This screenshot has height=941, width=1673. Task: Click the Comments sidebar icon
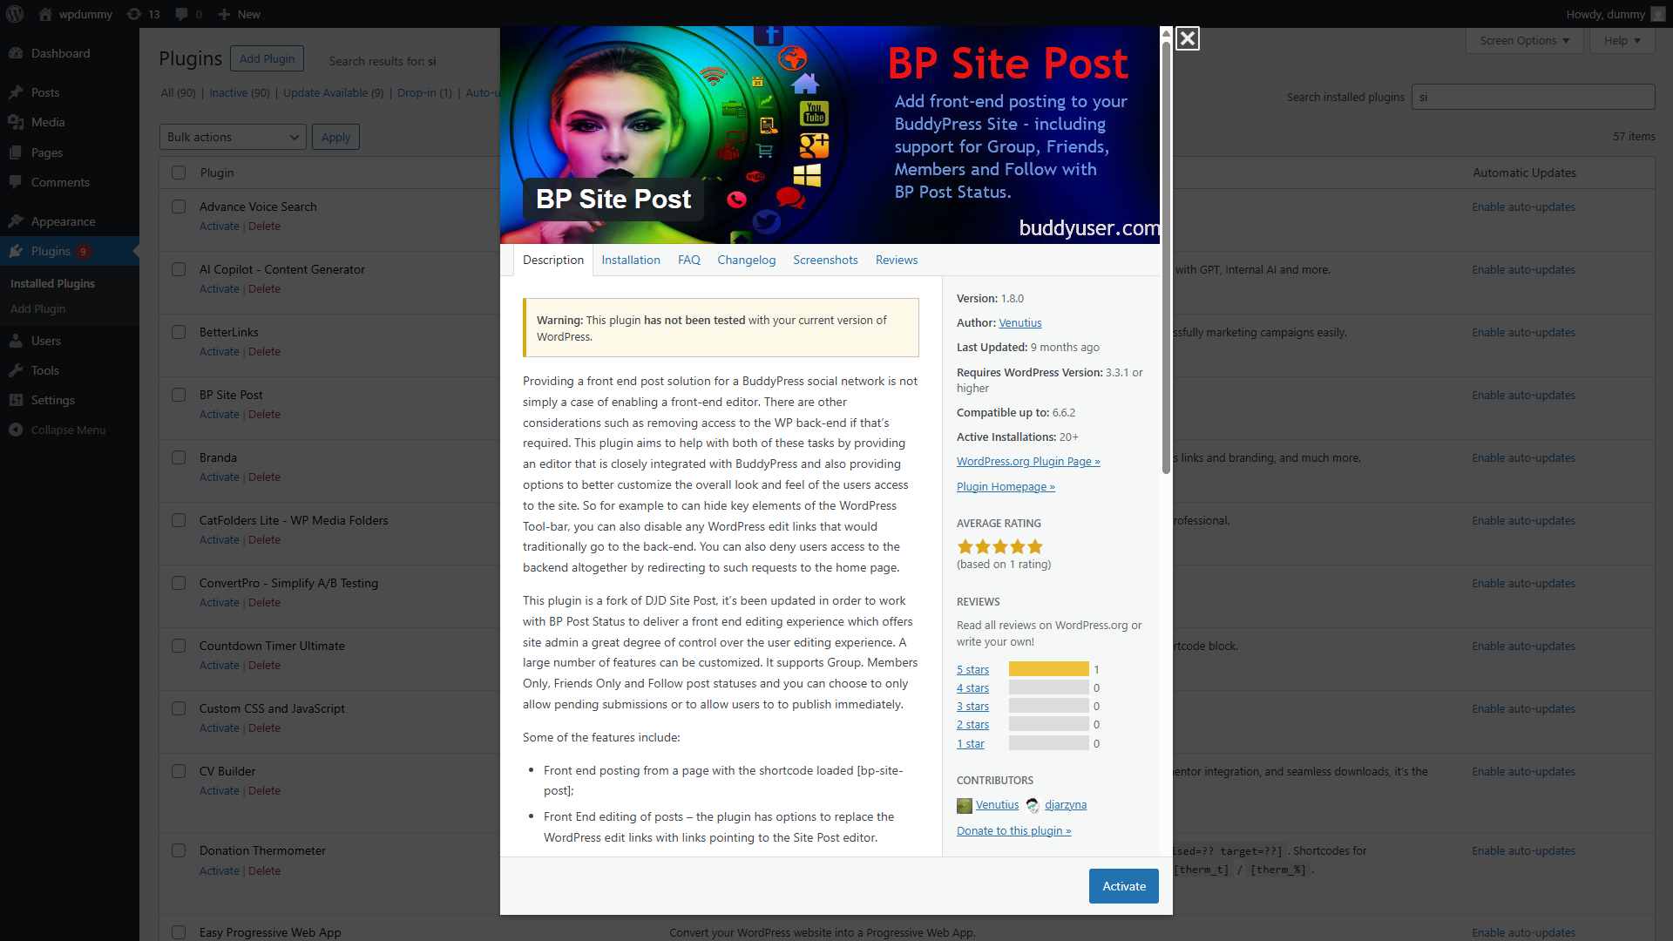click(x=16, y=182)
